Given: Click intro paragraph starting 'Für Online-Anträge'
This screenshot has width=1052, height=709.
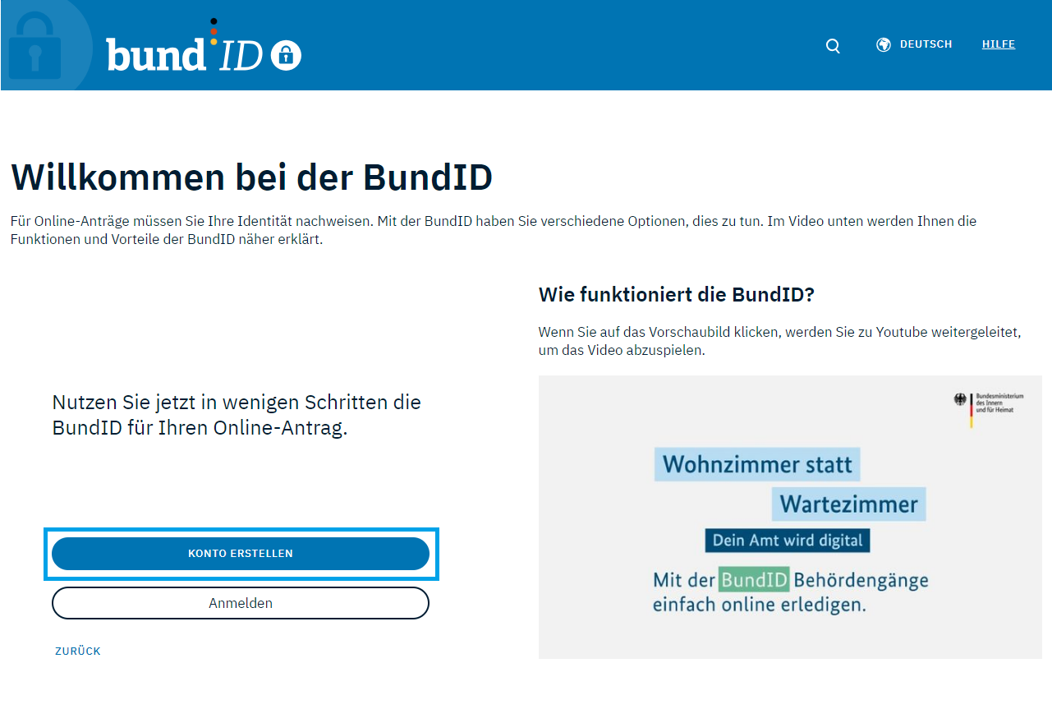Looking at the screenshot, I should coord(494,230).
